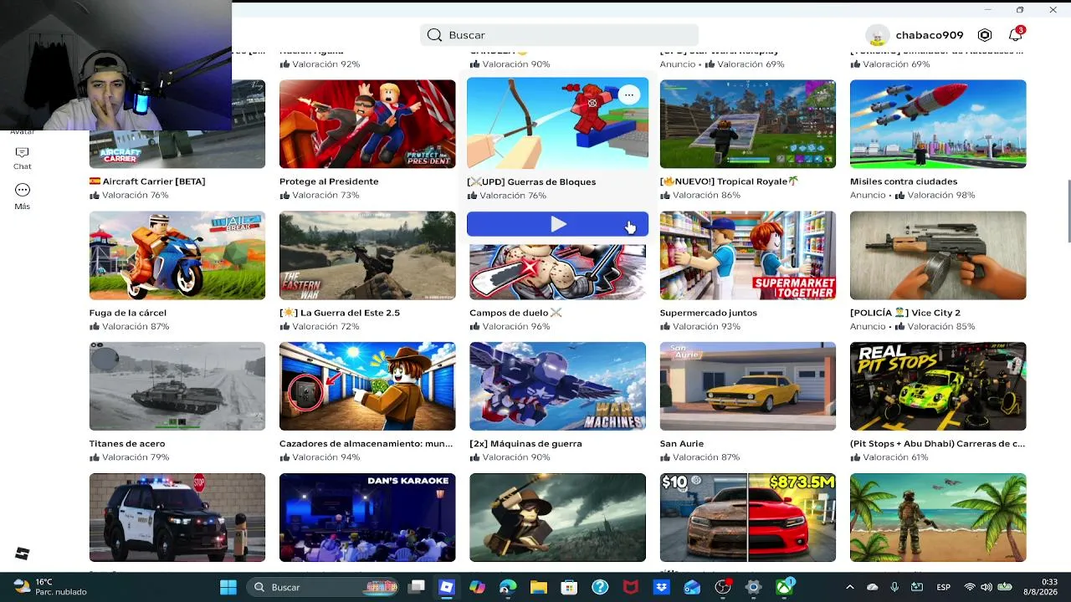Select the Aircraft Carrier game thumbnail

click(177, 124)
